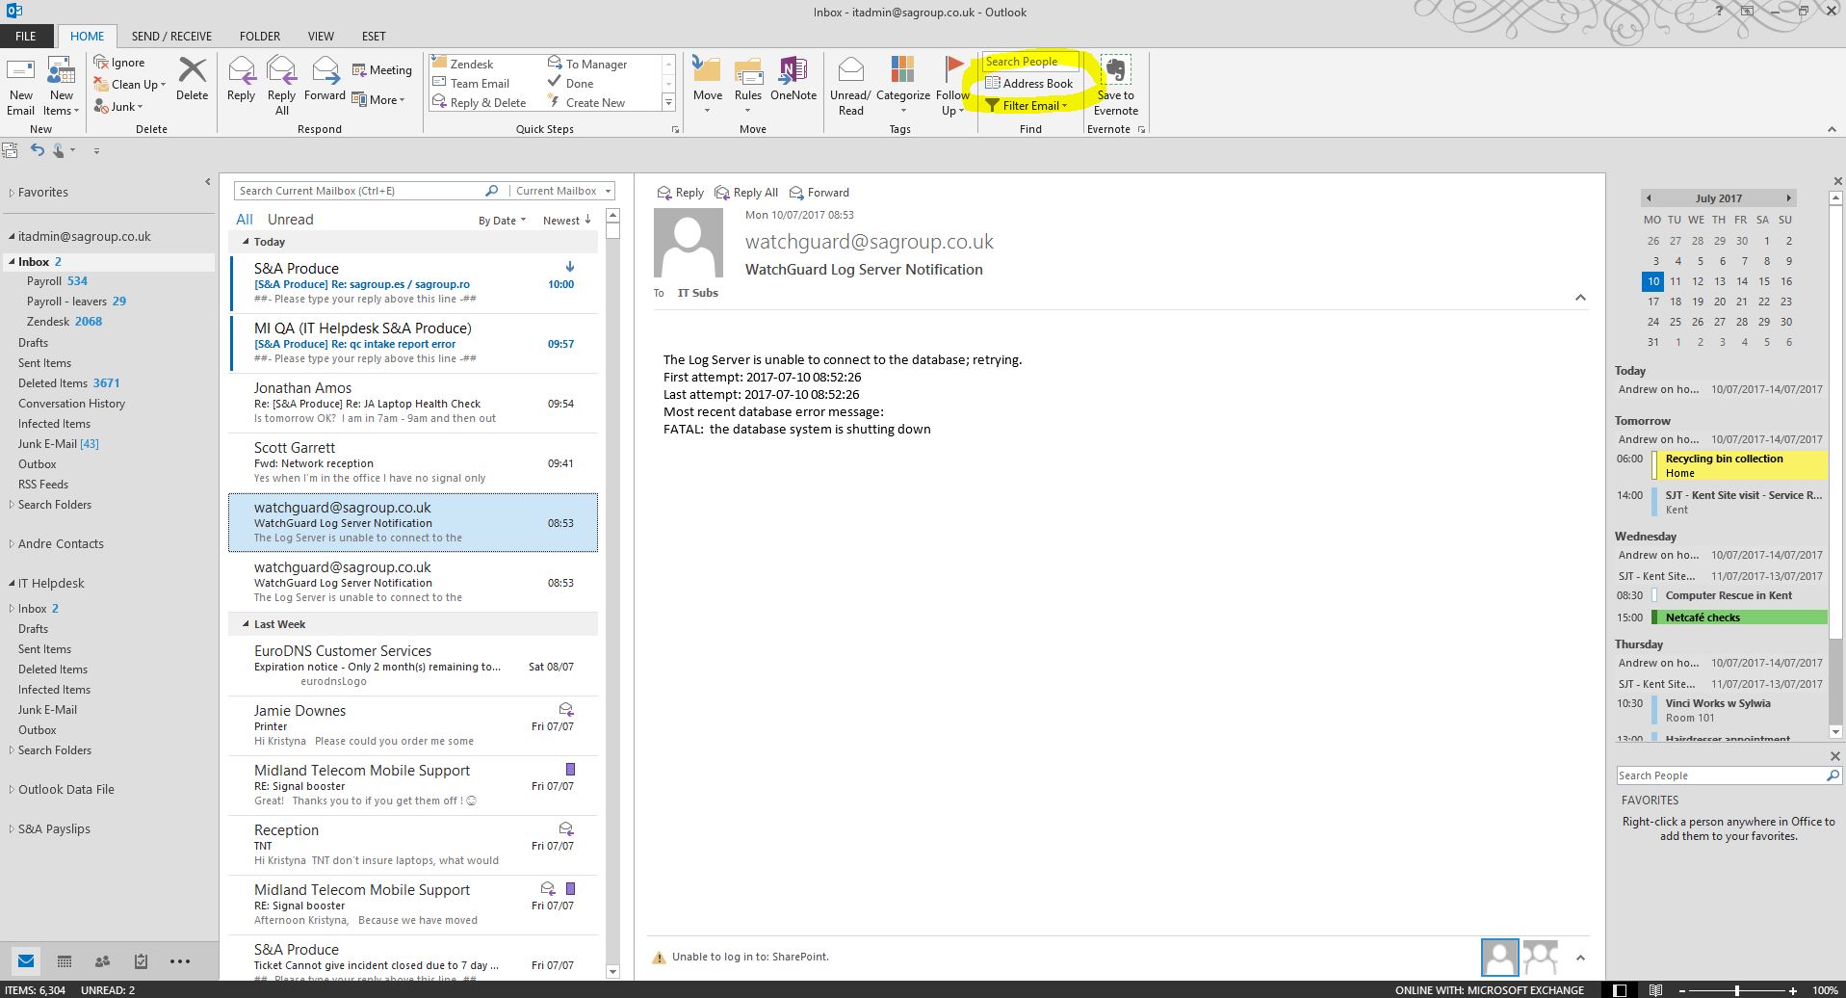Run the Team Email quick step
Image resolution: width=1846 pixels, height=998 pixels.
click(x=471, y=83)
